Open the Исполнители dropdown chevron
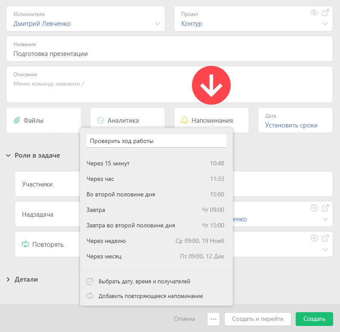This screenshot has height=332, width=340. (x=158, y=24)
